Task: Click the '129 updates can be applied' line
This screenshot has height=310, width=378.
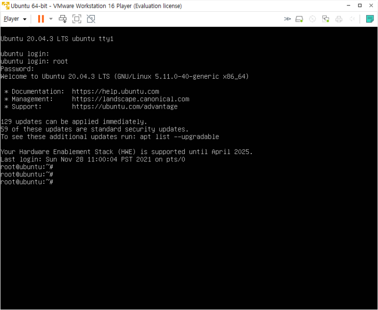Action: pos(74,122)
